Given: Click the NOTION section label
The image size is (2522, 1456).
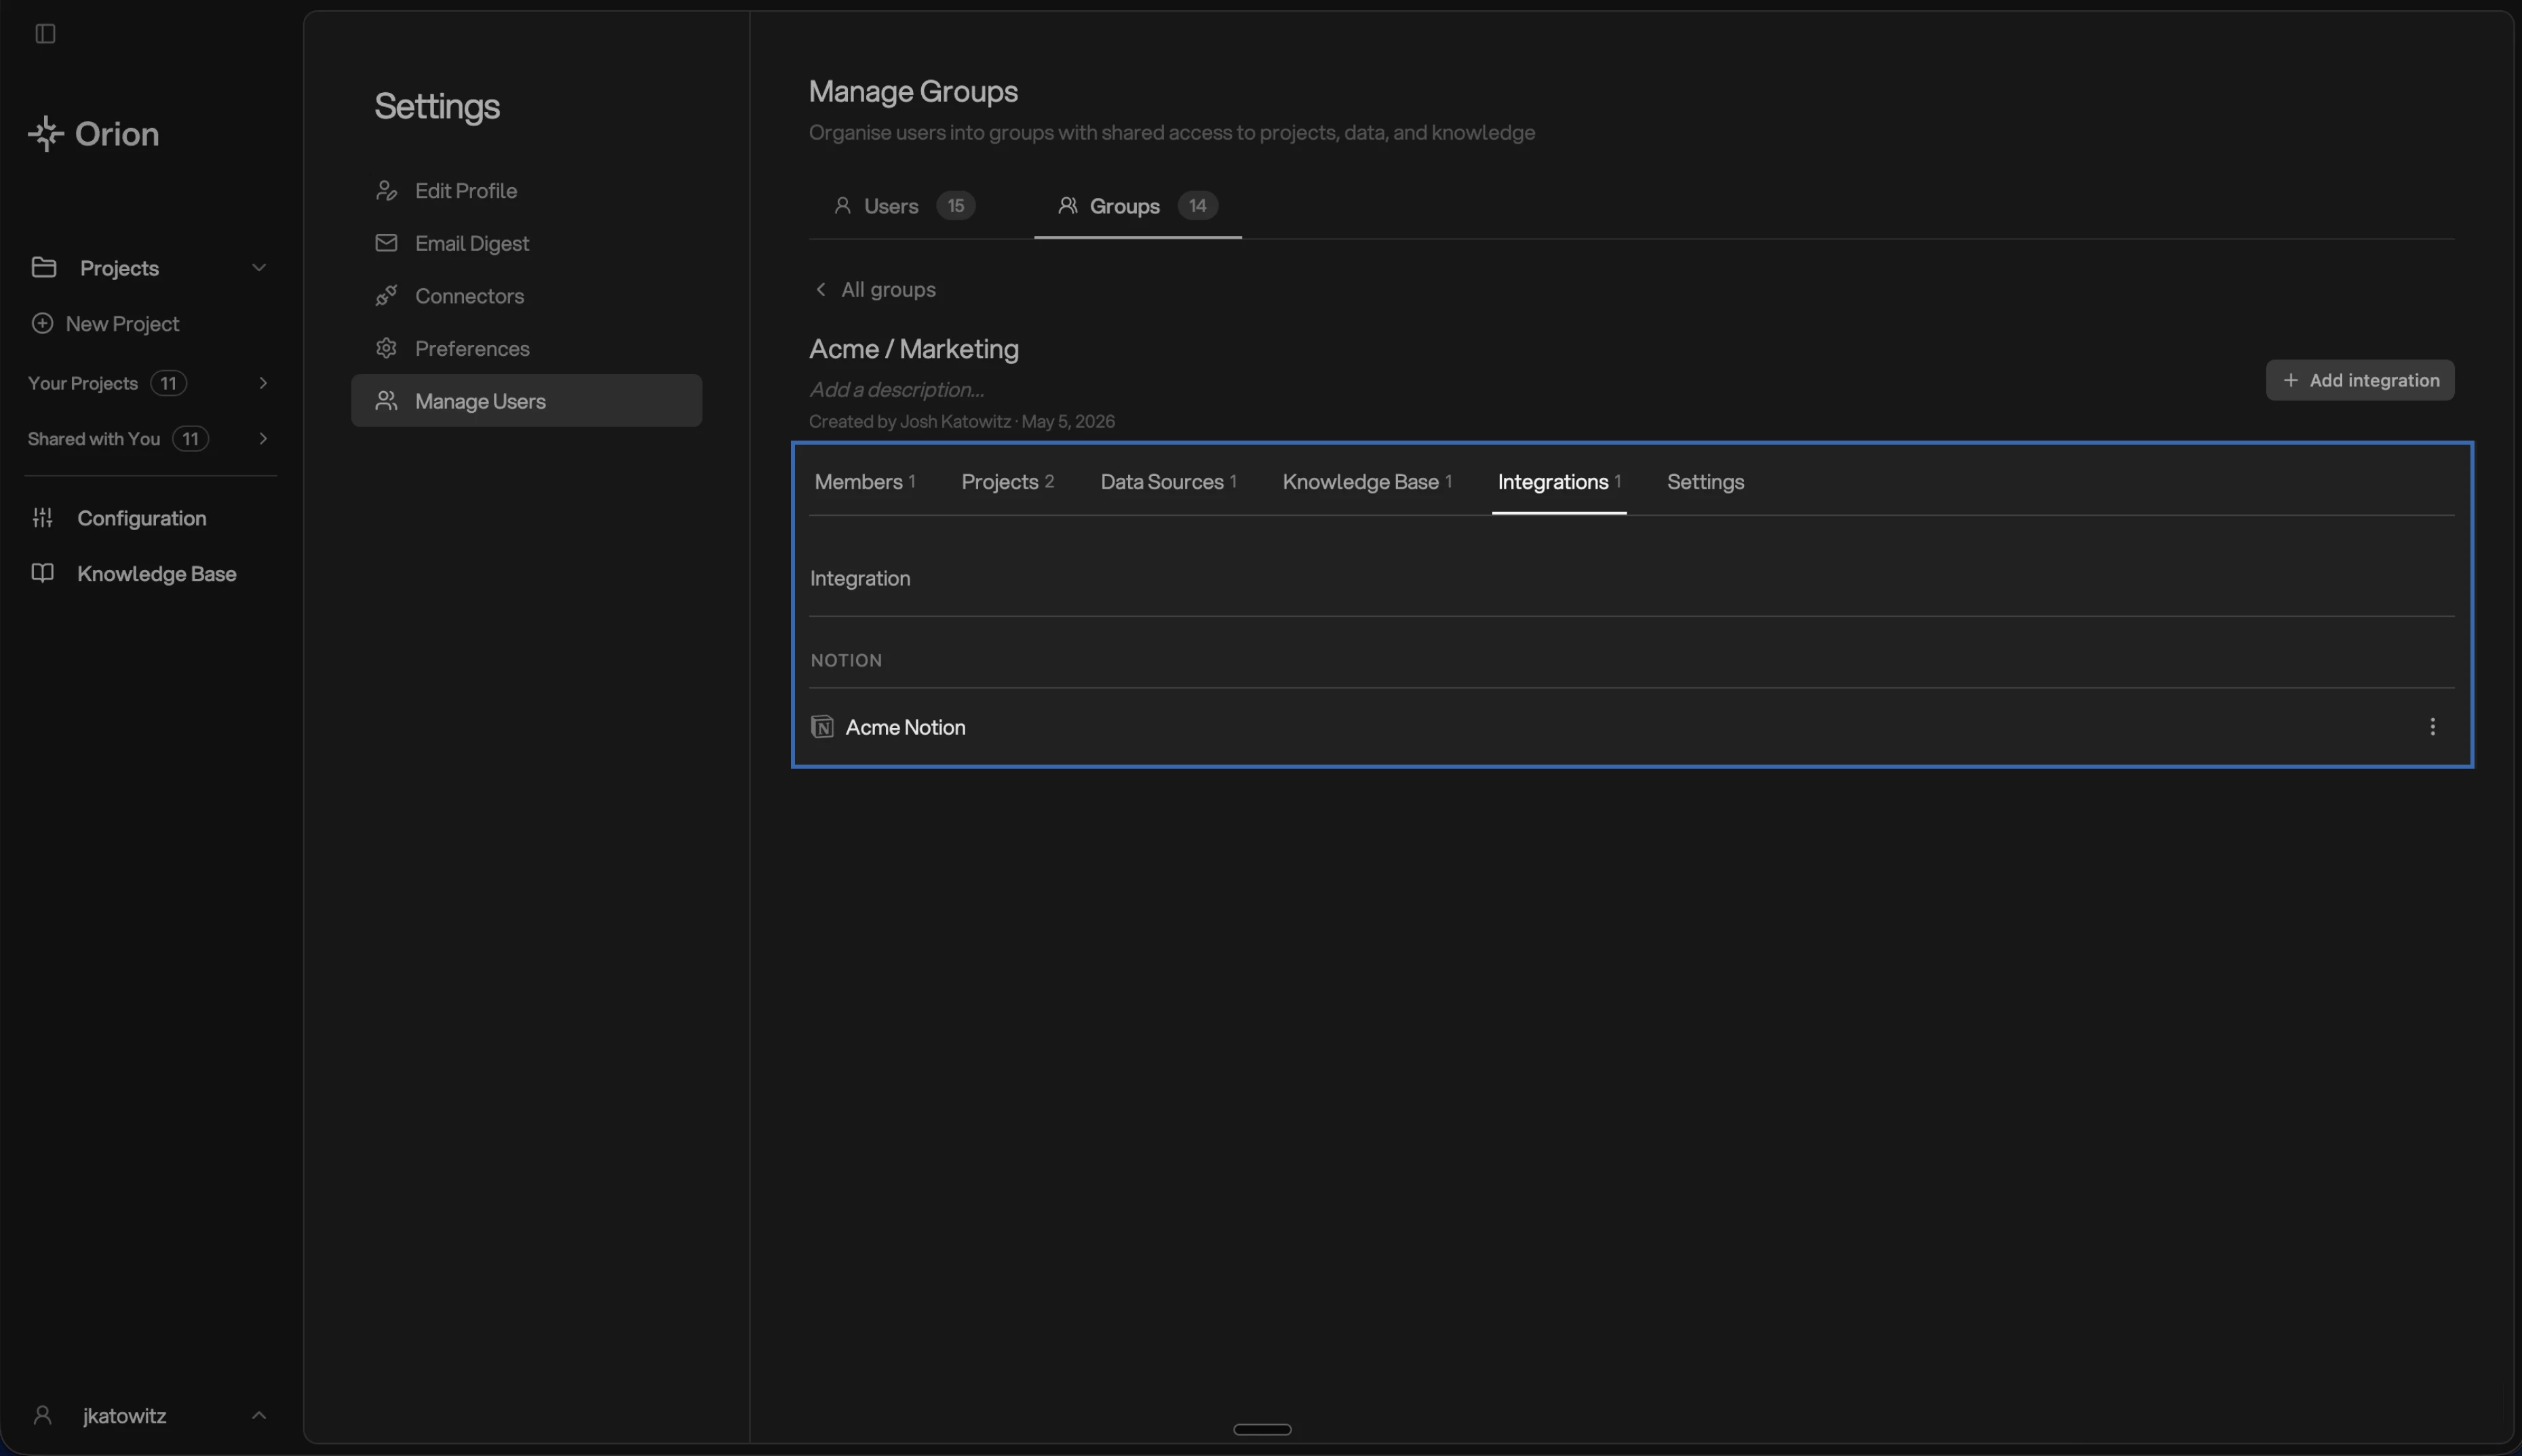Looking at the screenshot, I should click(x=847, y=660).
